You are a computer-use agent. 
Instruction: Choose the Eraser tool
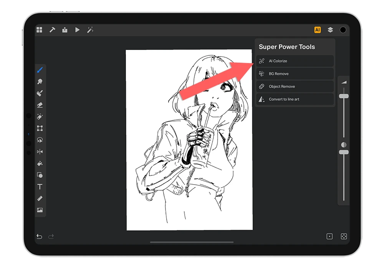tap(40, 105)
